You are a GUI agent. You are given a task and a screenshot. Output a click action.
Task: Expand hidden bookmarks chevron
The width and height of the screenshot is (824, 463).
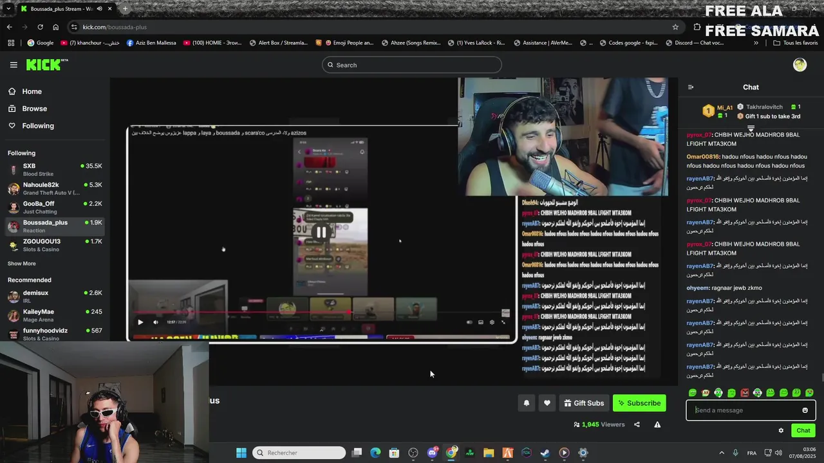(x=756, y=43)
